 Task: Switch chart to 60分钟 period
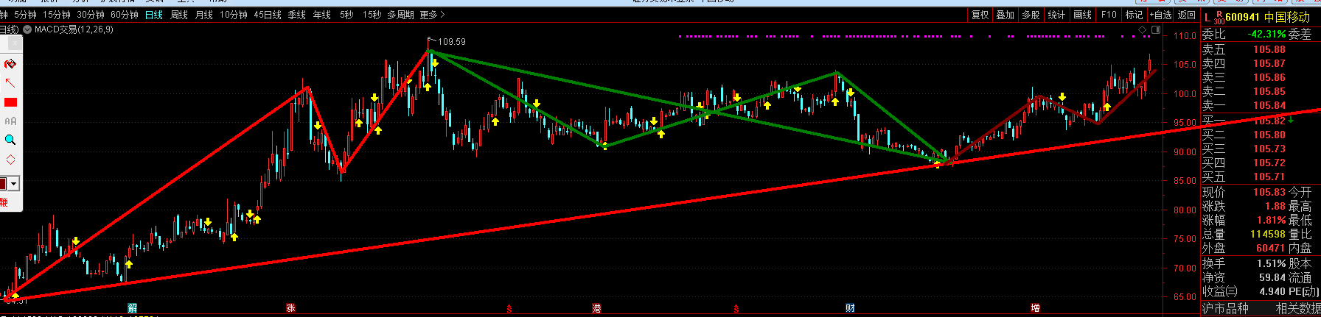point(125,15)
